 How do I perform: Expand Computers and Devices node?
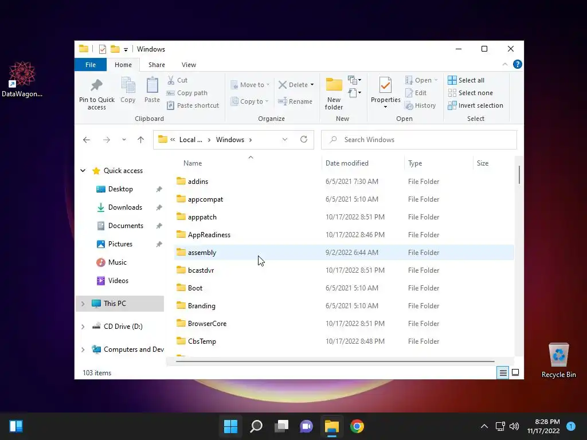click(x=83, y=349)
